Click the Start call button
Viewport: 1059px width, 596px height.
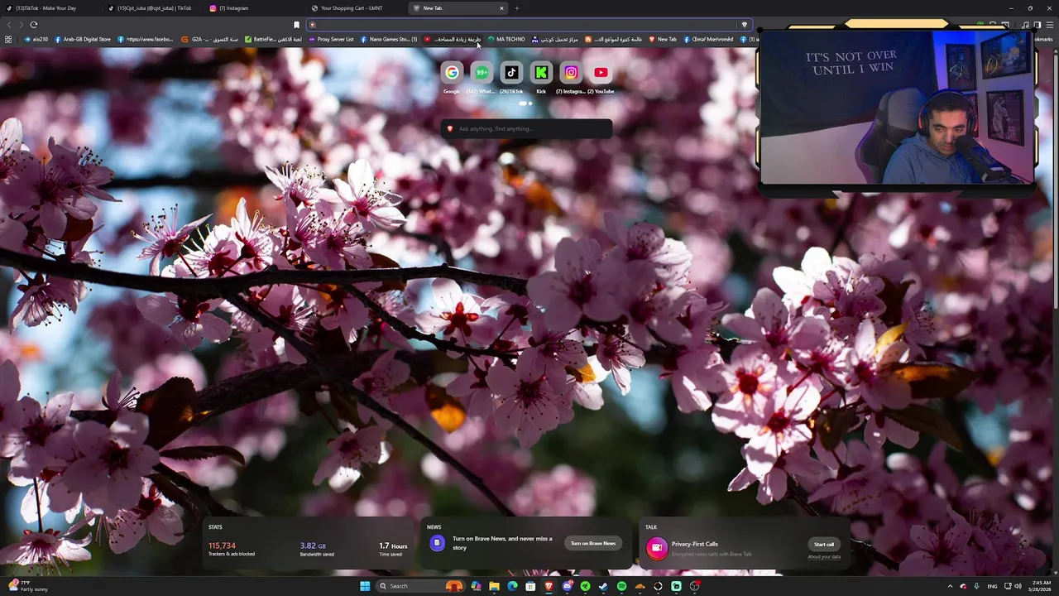coord(824,544)
